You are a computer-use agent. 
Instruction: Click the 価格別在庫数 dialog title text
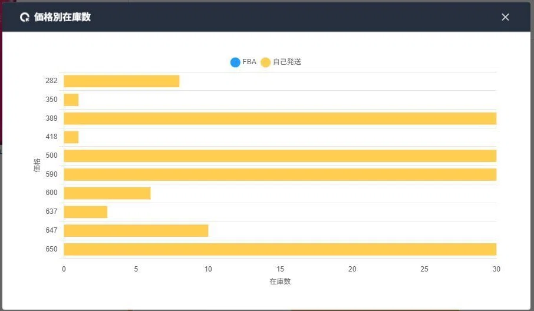coord(62,17)
